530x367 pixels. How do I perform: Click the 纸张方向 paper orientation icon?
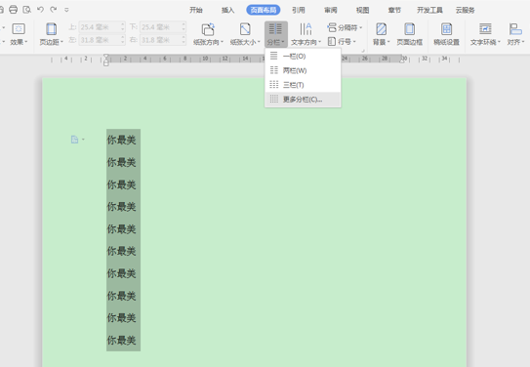tap(208, 29)
